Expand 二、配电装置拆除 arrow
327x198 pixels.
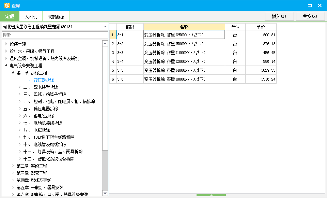click(20, 87)
